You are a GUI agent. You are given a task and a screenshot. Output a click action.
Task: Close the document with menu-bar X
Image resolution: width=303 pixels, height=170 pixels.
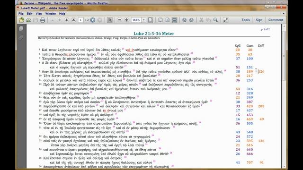point(284,14)
